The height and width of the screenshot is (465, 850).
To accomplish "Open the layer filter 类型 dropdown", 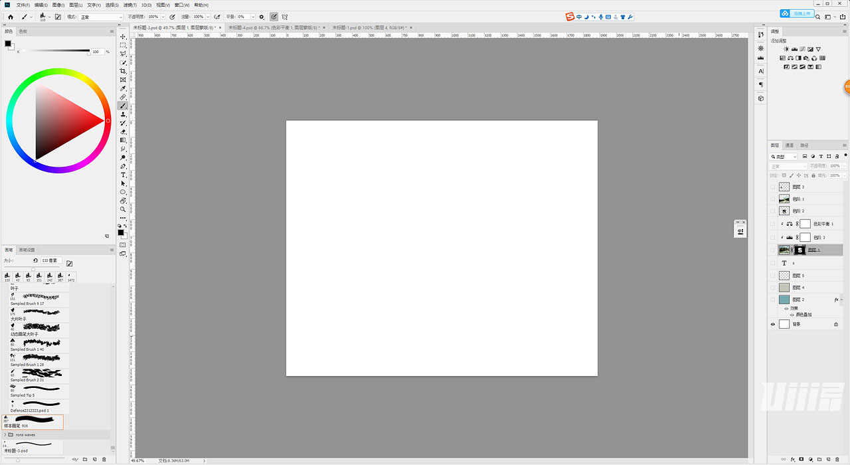I will [x=783, y=157].
